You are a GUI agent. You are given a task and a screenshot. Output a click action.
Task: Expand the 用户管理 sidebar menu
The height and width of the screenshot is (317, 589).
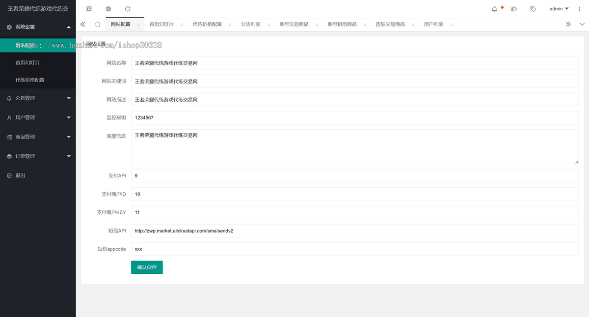click(x=38, y=117)
